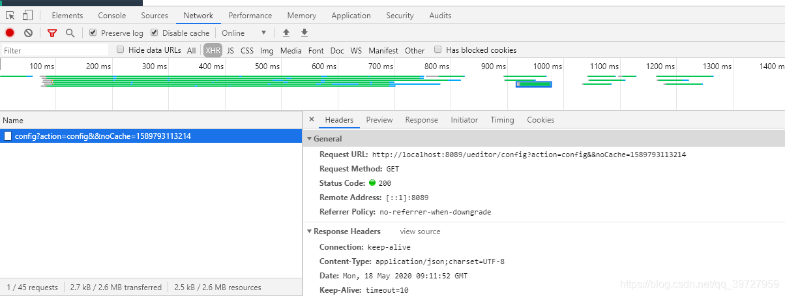Open the Online throttling dropdown

[244, 33]
